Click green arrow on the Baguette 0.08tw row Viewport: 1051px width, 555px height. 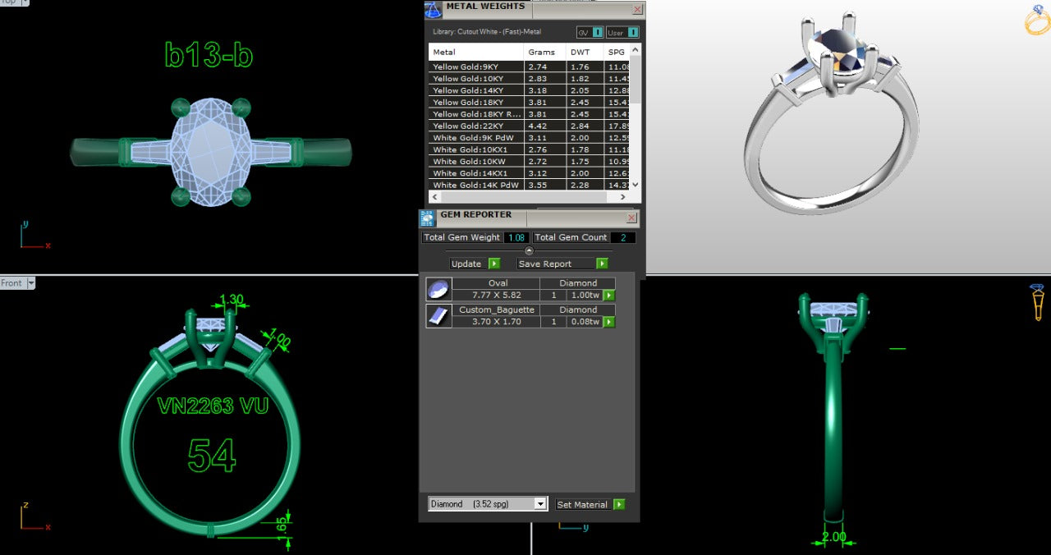pos(609,322)
